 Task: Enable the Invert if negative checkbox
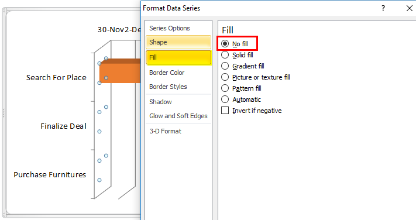[x=225, y=111]
